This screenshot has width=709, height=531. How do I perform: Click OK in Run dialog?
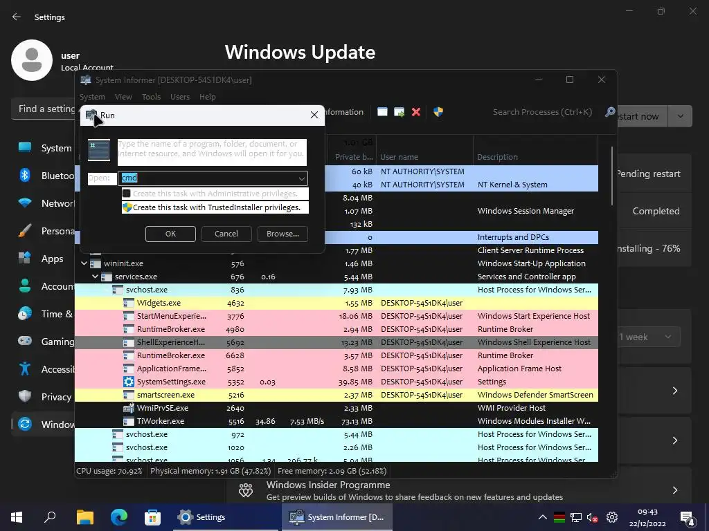[170, 234]
